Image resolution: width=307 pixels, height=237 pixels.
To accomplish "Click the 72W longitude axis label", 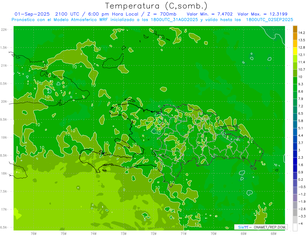I will 153,234.
